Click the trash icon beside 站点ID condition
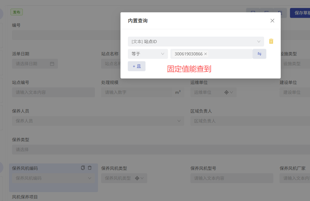310x201 pixels. pyautogui.click(x=271, y=41)
